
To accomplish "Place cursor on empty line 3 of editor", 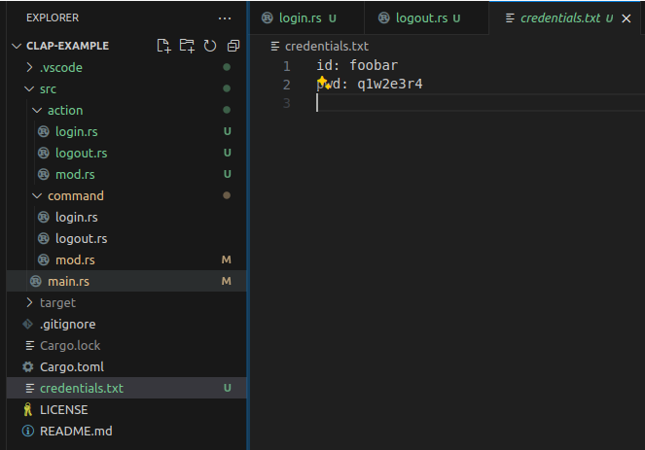I will click(438, 104).
